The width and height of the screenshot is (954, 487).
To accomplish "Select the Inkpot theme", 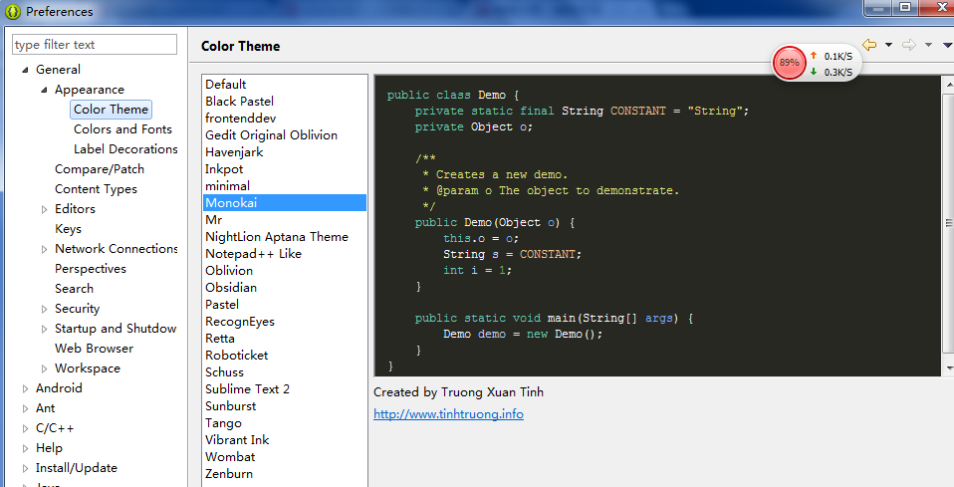I will point(285,169).
